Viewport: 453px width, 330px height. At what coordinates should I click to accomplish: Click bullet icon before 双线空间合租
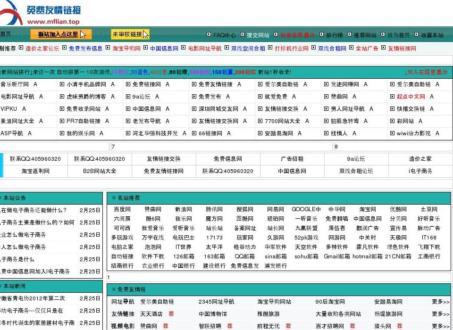pyautogui.click(x=227, y=48)
